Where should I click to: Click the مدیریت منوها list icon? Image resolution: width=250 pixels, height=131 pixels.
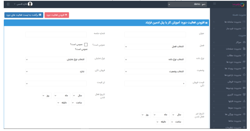pyautogui.click(x=244, y=108)
